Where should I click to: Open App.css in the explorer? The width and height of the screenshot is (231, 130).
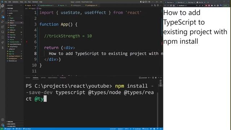coord(14,20)
